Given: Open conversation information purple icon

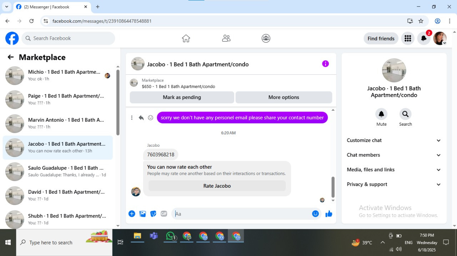Looking at the screenshot, I should (x=325, y=64).
